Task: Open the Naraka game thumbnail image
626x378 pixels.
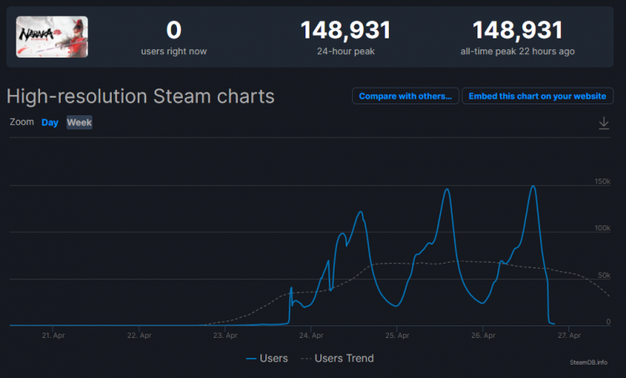Action: coord(52,37)
